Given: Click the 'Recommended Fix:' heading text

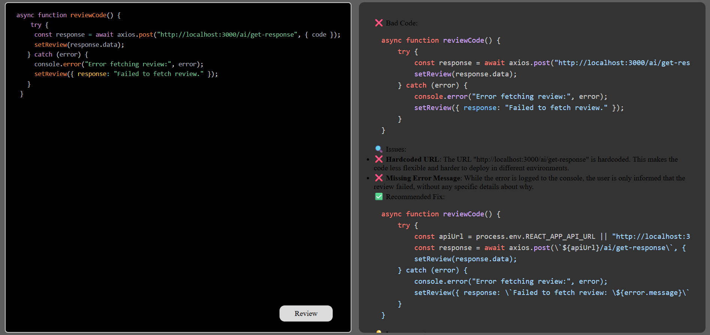Looking at the screenshot, I should click(x=415, y=197).
